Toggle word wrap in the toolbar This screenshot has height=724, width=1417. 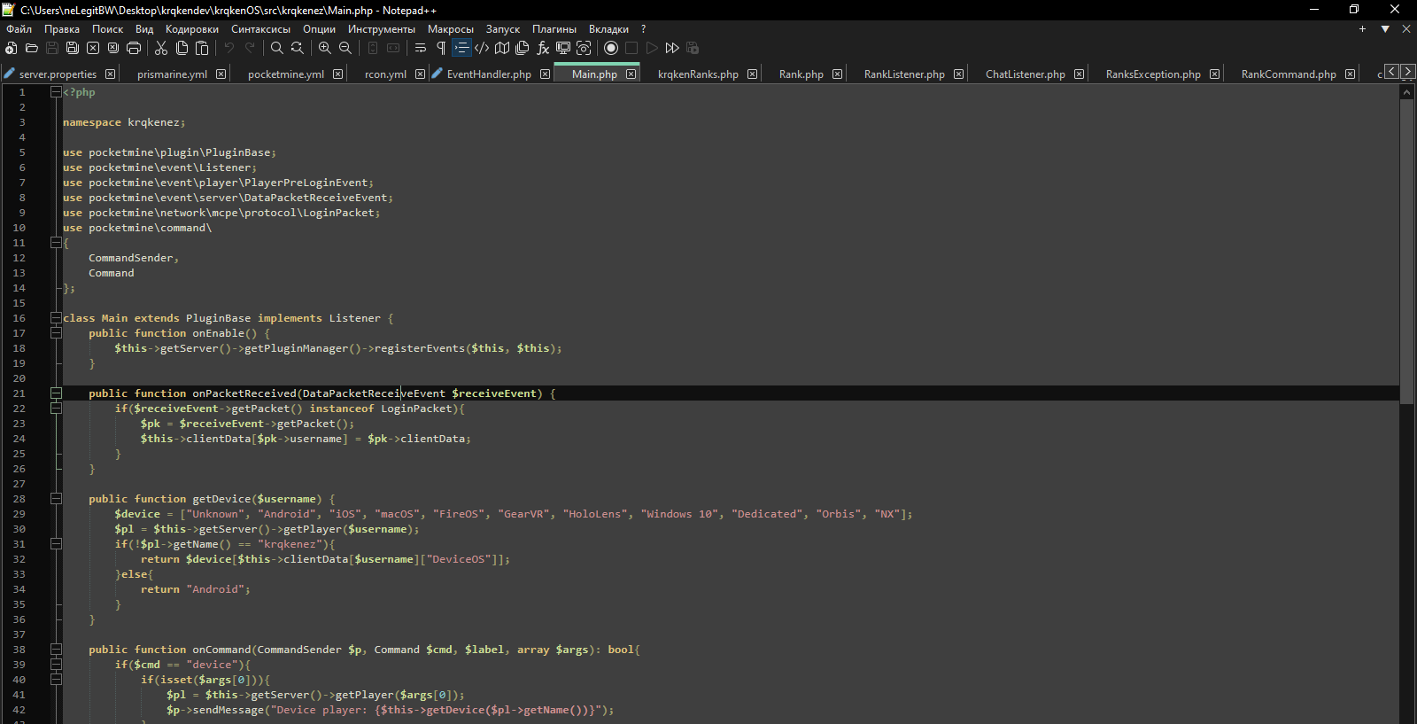[421, 48]
